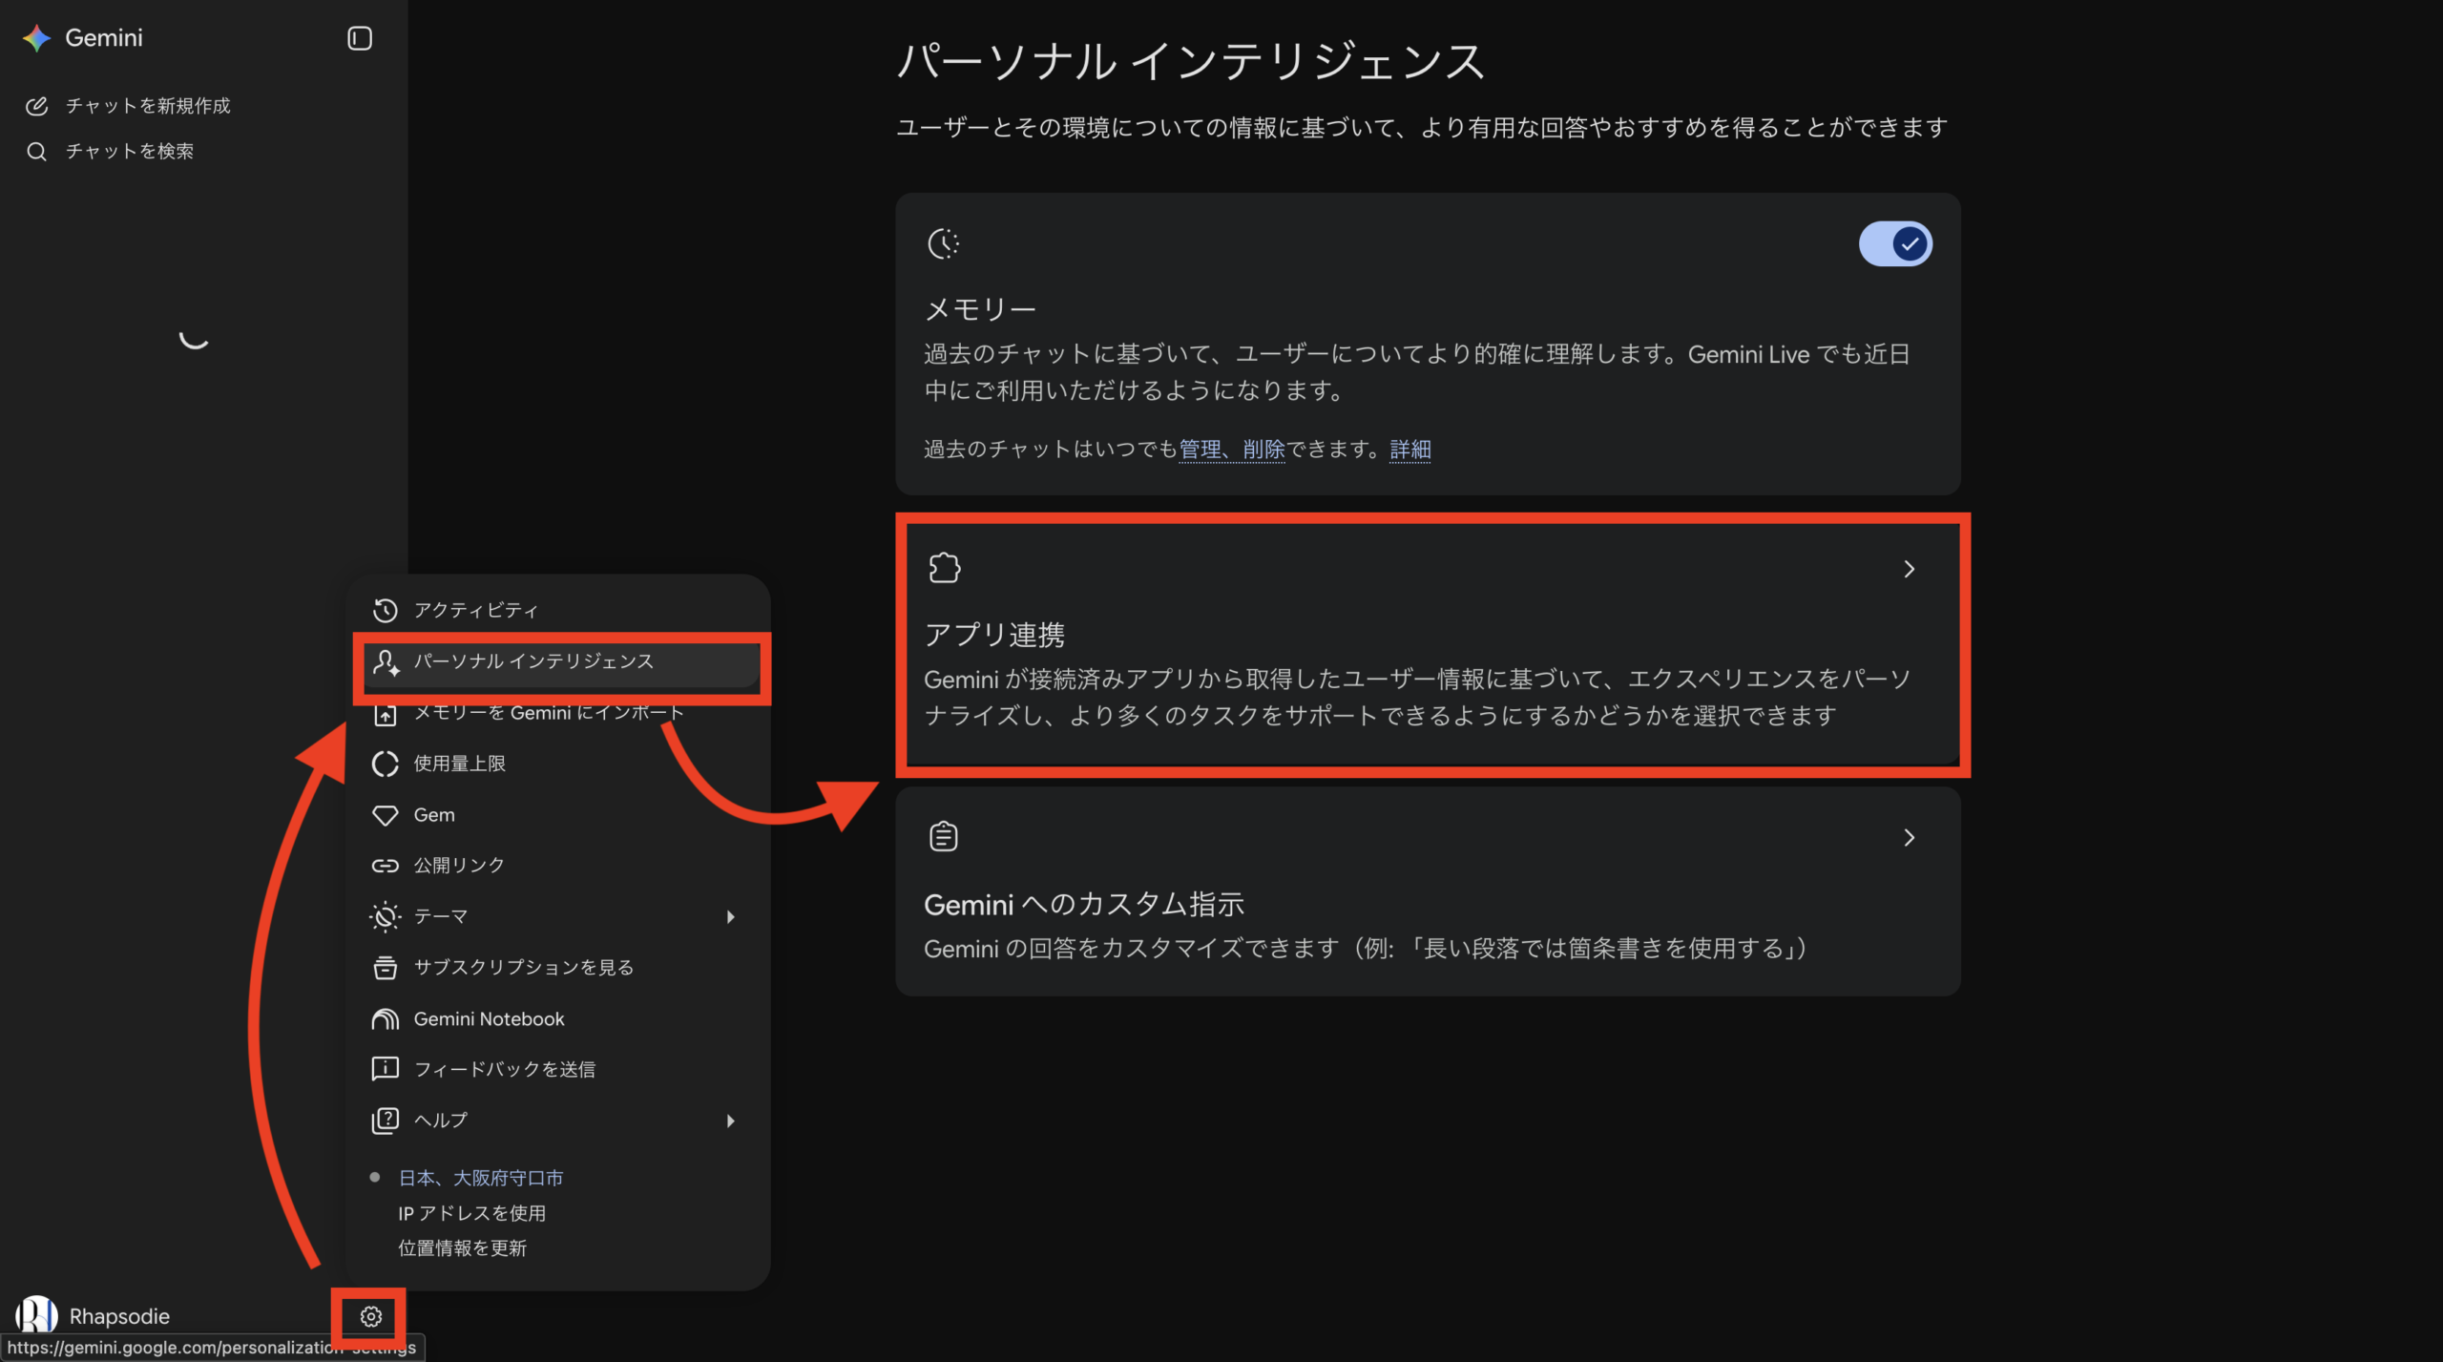This screenshot has height=1362, width=2443.
Task: Click the 使用量上限 circular gauge icon
Action: (x=386, y=765)
